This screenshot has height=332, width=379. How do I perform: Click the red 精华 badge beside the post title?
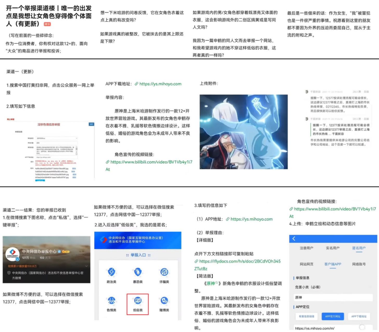coord(47,24)
